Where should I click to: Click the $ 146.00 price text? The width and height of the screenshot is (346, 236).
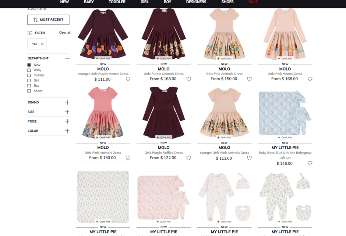point(285,163)
